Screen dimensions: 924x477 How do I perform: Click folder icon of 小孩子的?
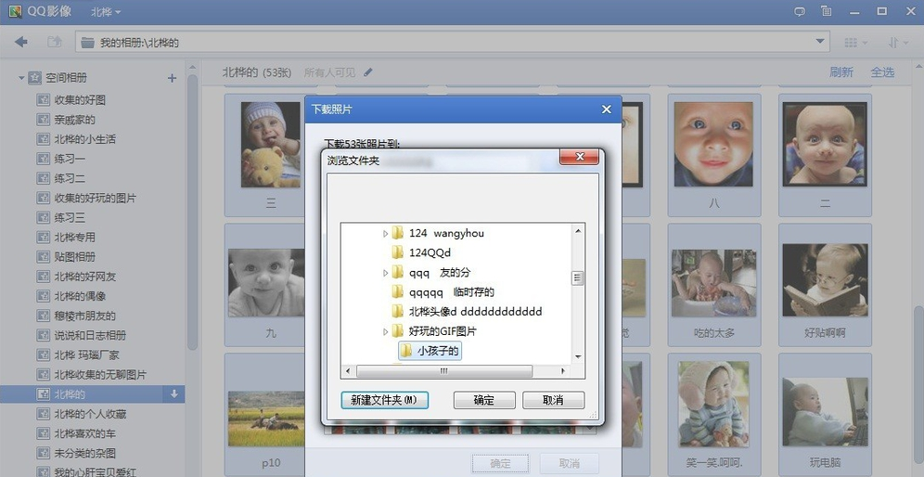(x=406, y=351)
